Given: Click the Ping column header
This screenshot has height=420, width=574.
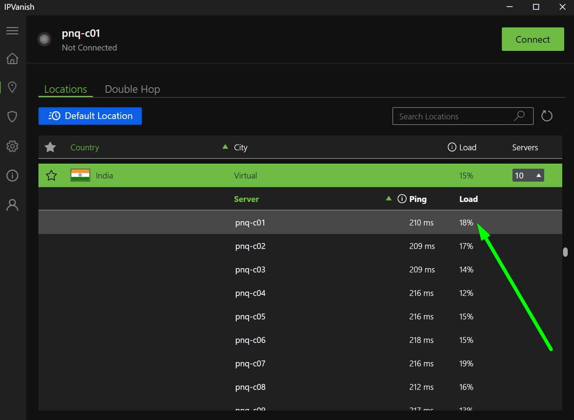Looking at the screenshot, I should coord(418,199).
